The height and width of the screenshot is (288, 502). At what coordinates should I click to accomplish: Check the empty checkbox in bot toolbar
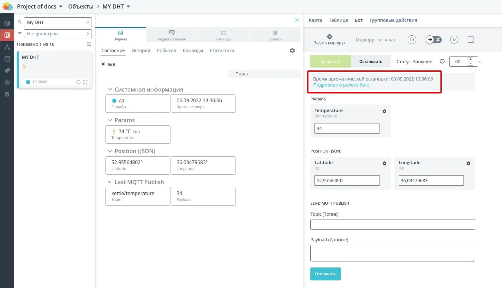471,39
